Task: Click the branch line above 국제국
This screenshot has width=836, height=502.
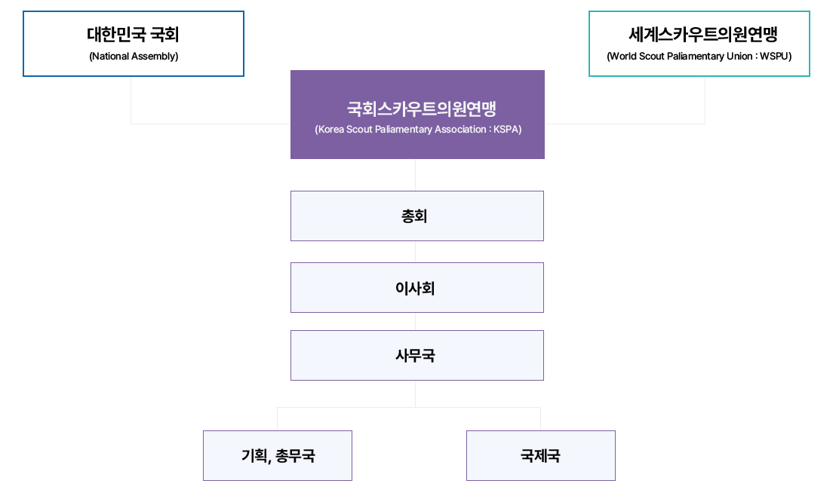Action: coord(541,419)
